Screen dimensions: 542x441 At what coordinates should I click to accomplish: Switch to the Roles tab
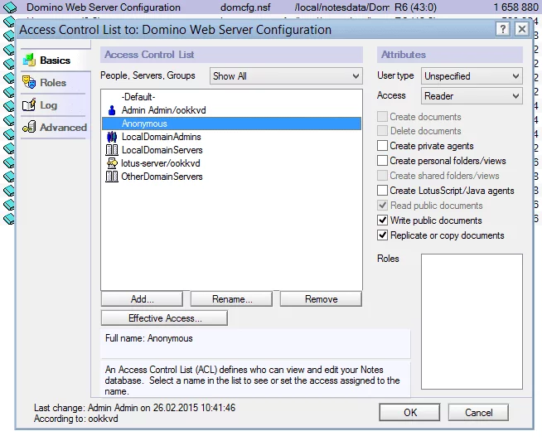pos(53,83)
